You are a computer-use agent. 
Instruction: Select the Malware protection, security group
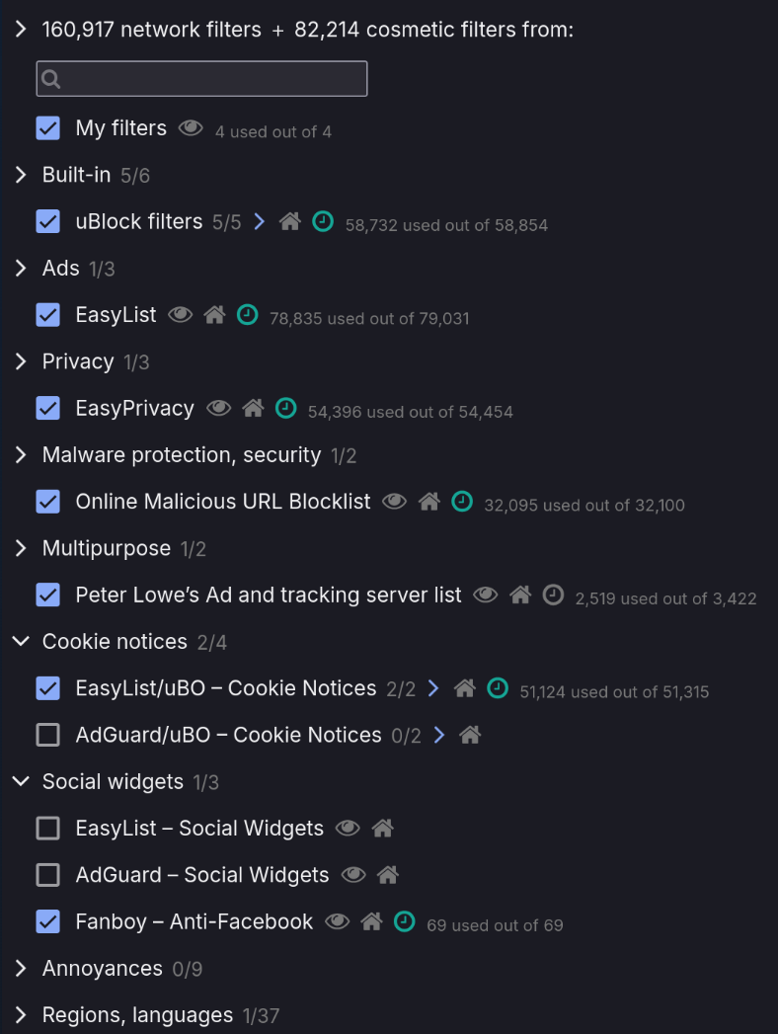click(x=181, y=455)
